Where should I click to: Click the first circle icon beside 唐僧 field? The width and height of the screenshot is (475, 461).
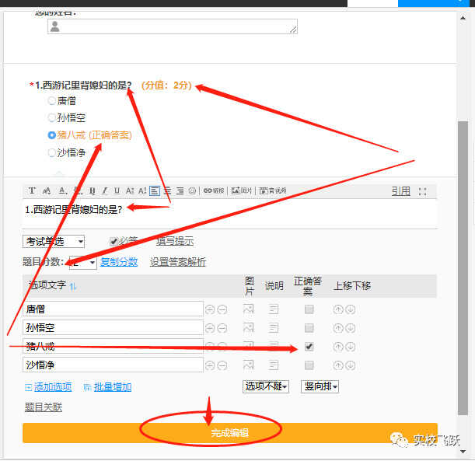pyautogui.click(x=210, y=309)
